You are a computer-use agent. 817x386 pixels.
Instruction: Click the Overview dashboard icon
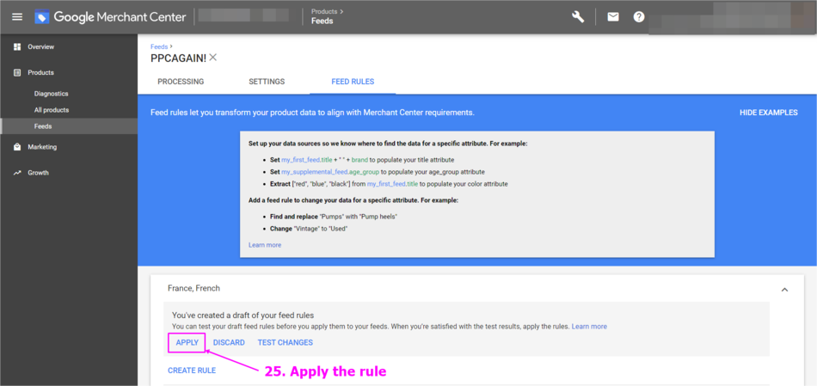(16, 47)
